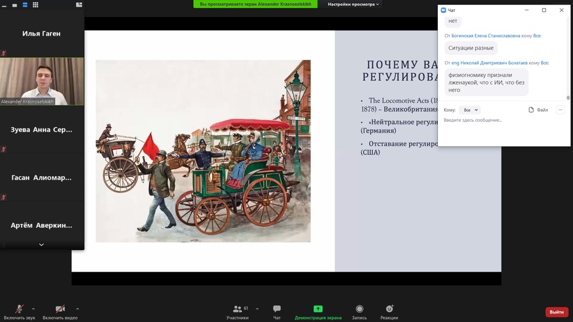The height and width of the screenshot is (322, 573).
Task: Open the Кому recipient dropdown set to Все
Action: [x=470, y=110]
